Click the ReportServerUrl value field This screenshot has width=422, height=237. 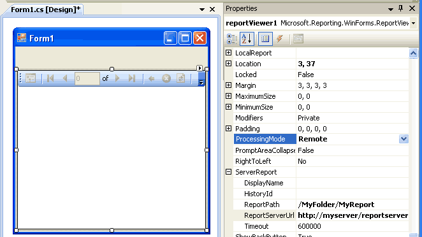pyautogui.click(x=353, y=215)
